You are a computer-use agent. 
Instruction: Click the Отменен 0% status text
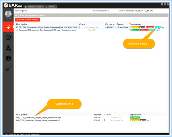click(x=116, y=118)
